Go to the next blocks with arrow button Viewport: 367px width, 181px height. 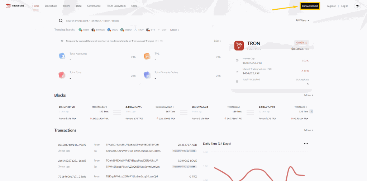[x=311, y=111]
